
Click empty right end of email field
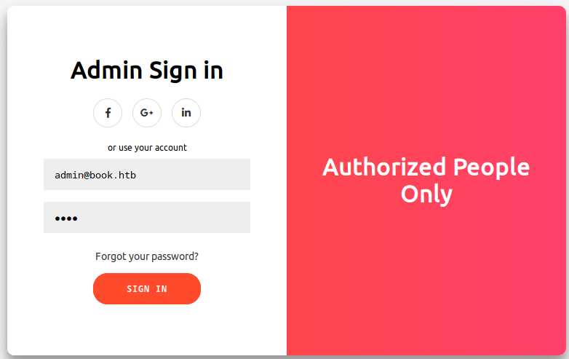pyautogui.click(x=226, y=175)
